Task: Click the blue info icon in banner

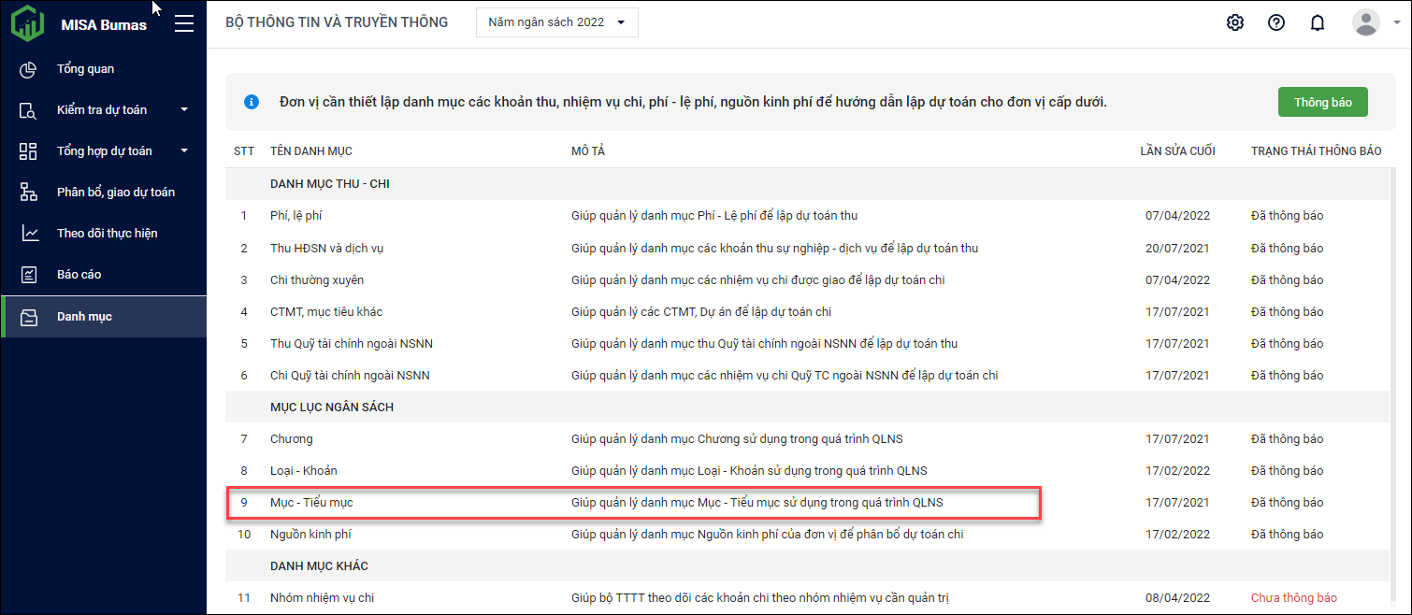Action: (252, 102)
